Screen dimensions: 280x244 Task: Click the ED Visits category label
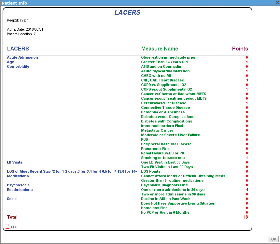tap(15, 162)
